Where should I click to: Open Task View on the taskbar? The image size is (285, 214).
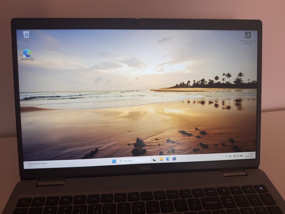(155, 160)
